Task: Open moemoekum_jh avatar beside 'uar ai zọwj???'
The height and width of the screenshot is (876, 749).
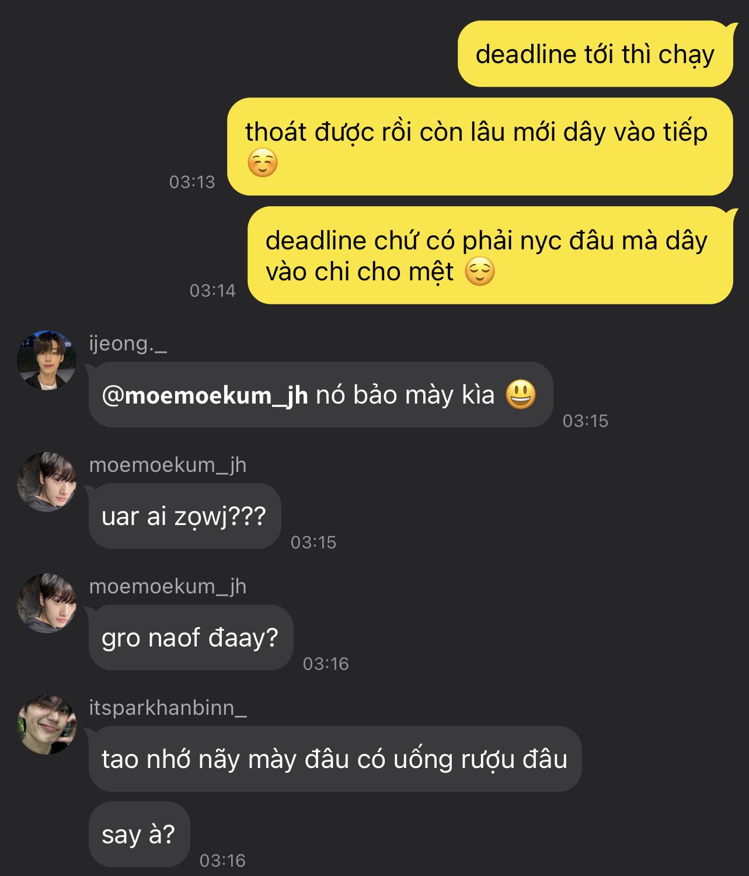Action: [47, 481]
